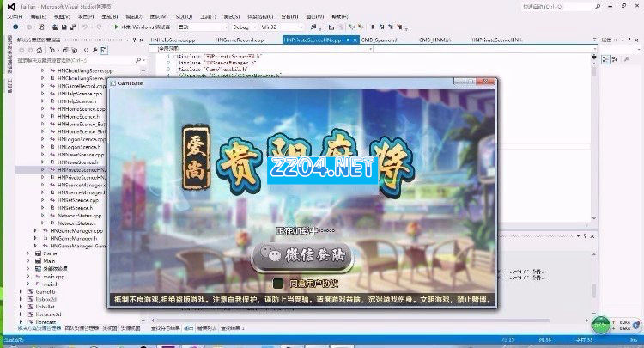Open the CMD_Sparrow.h tab

(383, 40)
